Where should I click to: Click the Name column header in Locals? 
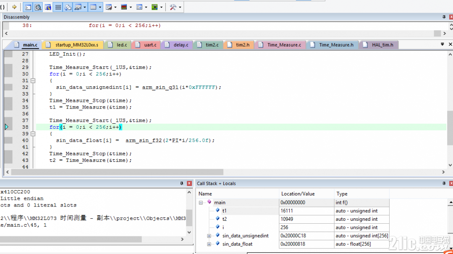[238, 194]
